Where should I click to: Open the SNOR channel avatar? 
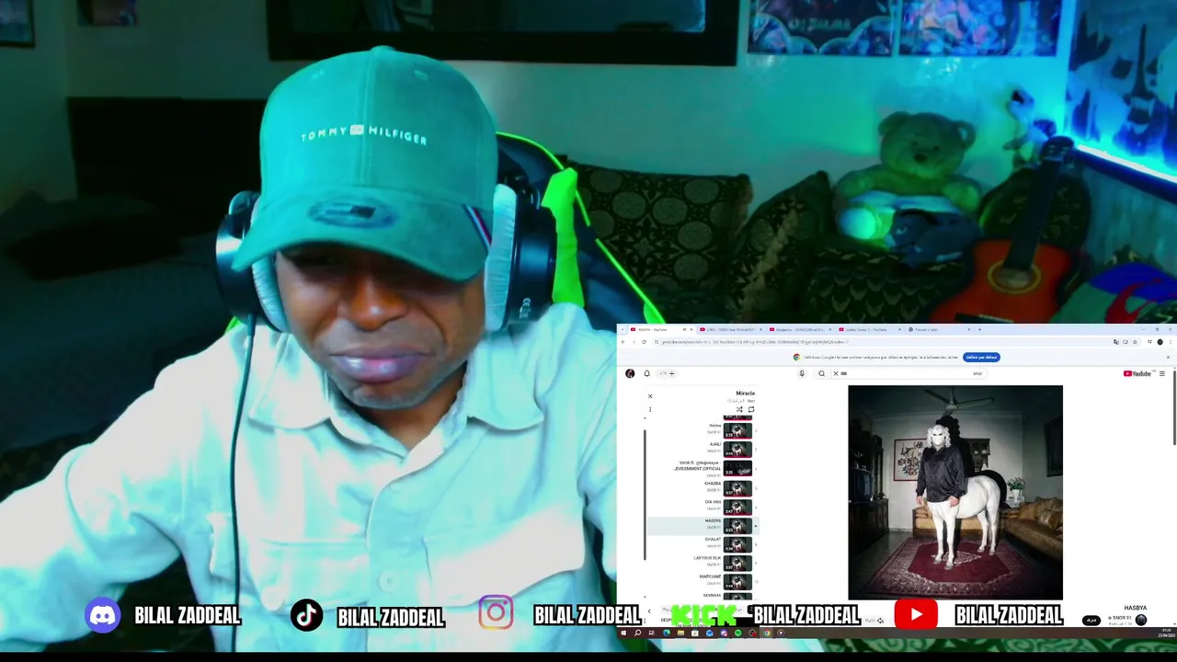point(1141,620)
